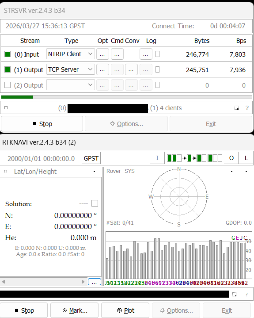254x318 pixels.
Task: Click RTKNAVI help question mark icon
Action: (246, 295)
